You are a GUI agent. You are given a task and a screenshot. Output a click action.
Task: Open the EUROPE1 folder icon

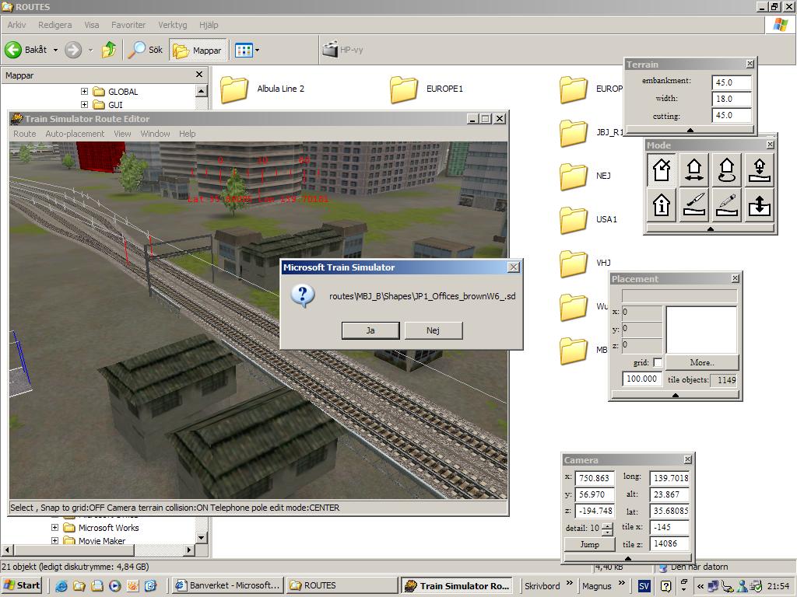point(404,89)
